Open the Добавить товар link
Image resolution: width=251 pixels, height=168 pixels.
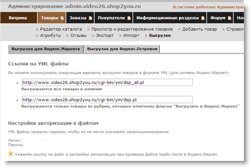tap(199, 29)
